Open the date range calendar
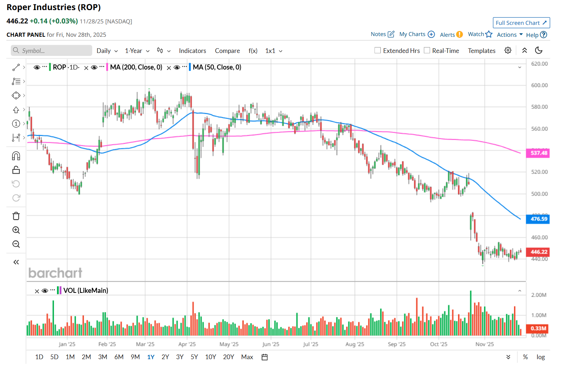567x366 pixels. pyautogui.click(x=265, y=357)
